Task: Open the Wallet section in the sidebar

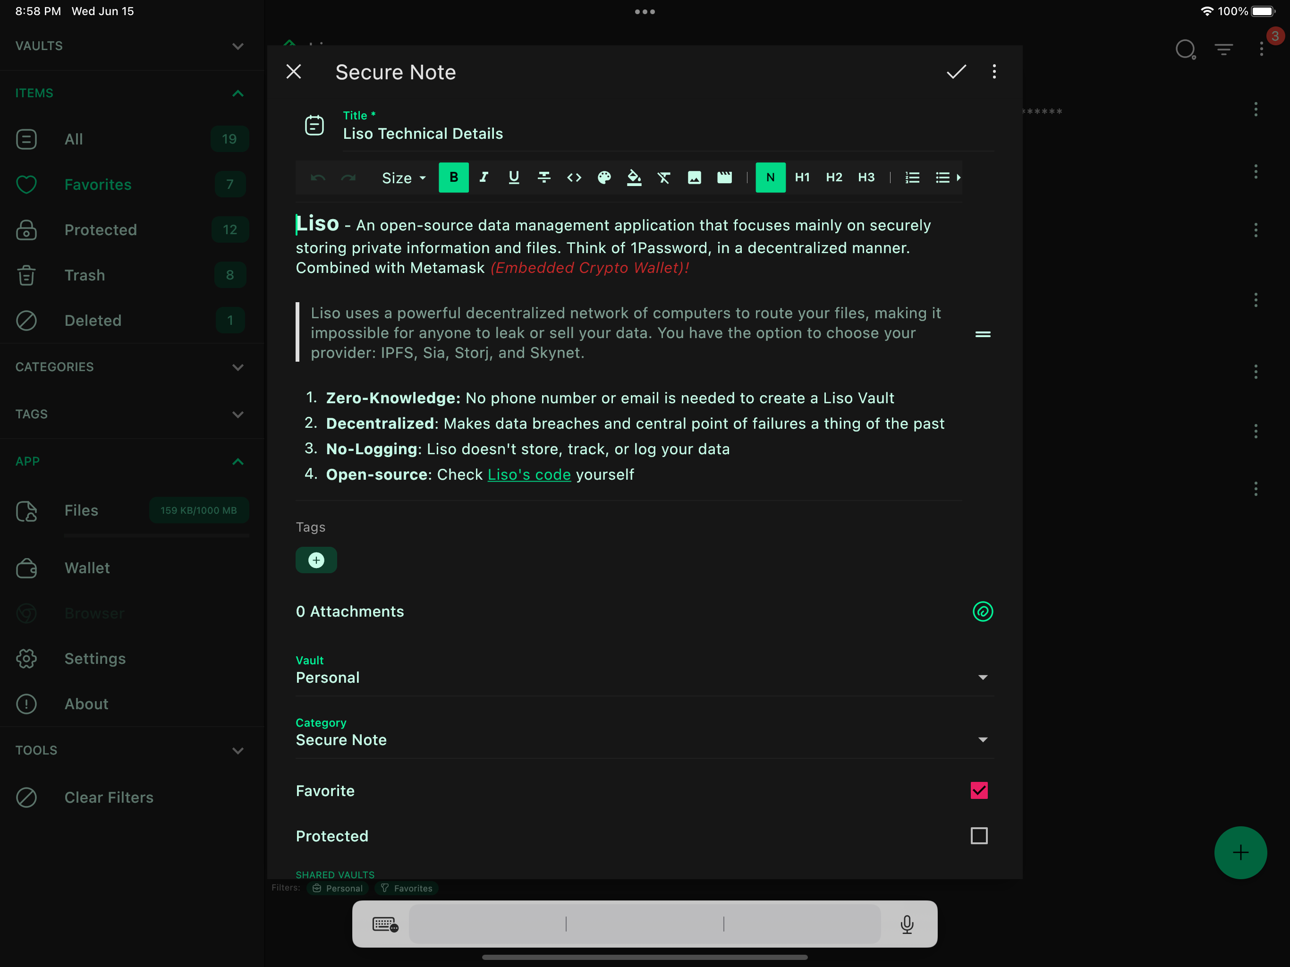Action: 86,568
